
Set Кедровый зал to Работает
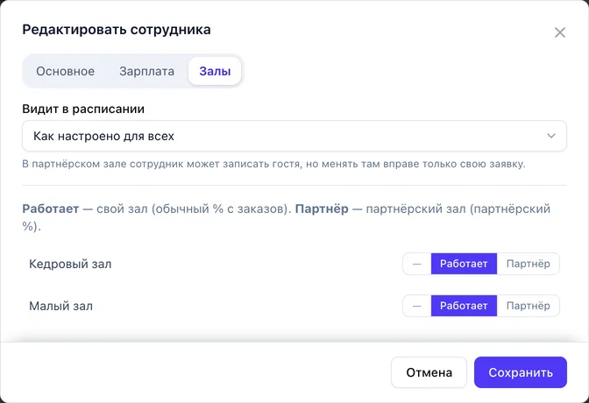tap(464, 264)
